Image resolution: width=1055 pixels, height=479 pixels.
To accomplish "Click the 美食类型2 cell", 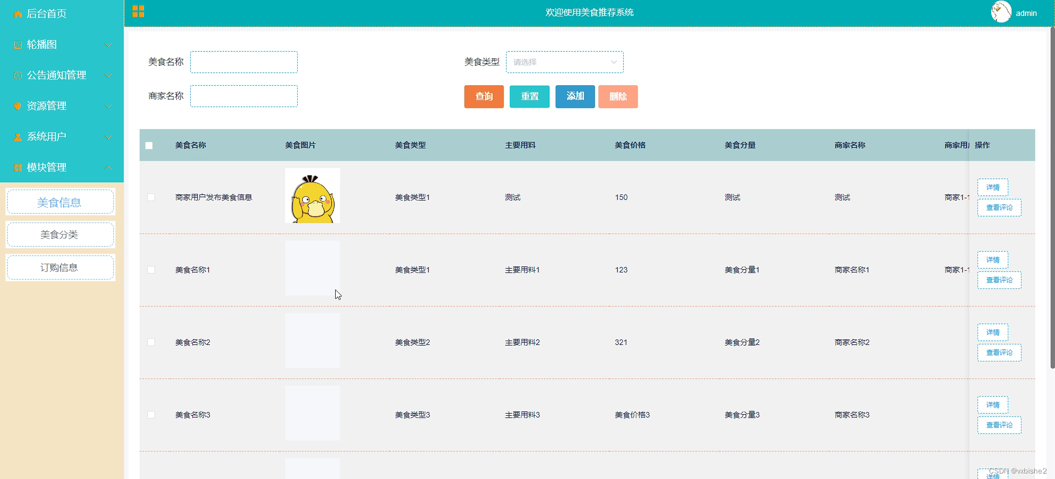I will [413, 342].
